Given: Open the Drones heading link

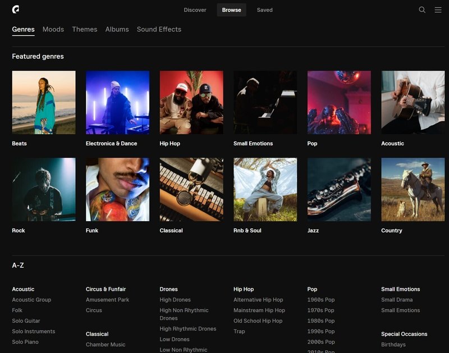Looking at the screenshot, I should tap(169, 289).
